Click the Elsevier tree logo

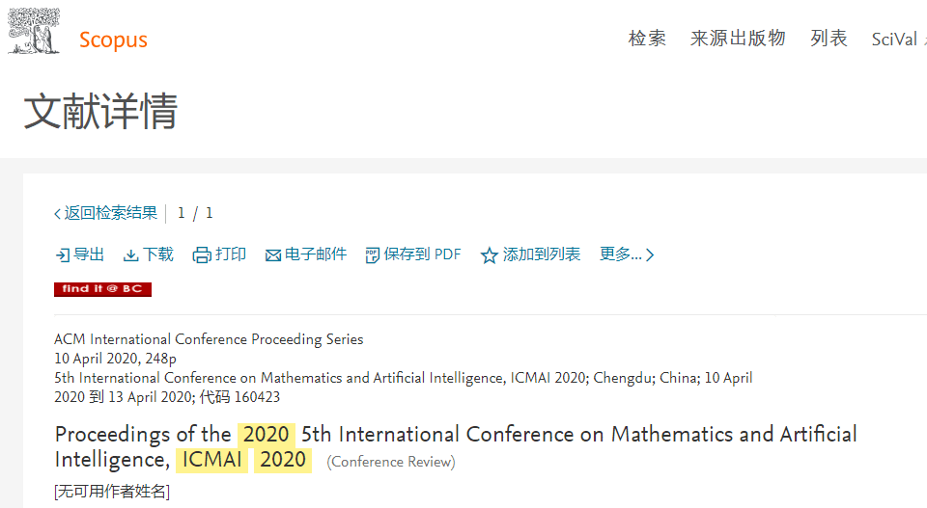coord(34,31)
